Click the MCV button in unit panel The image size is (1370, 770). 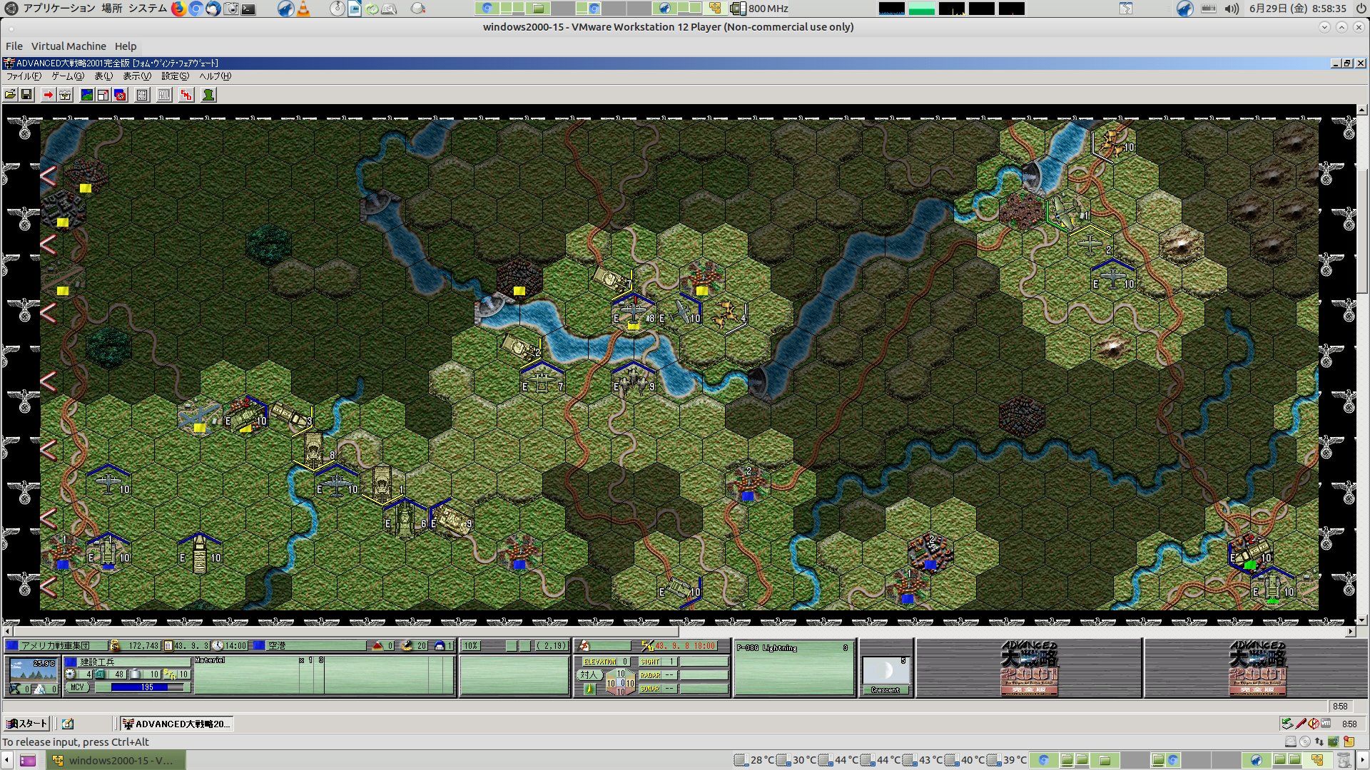click(x=77, y=687)
